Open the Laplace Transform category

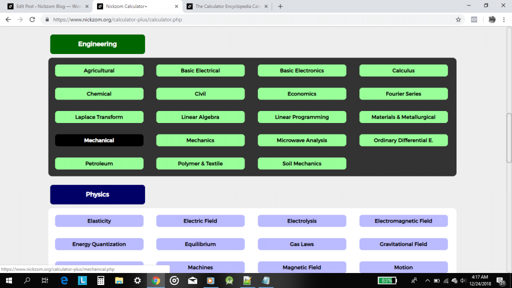[99, 117]
